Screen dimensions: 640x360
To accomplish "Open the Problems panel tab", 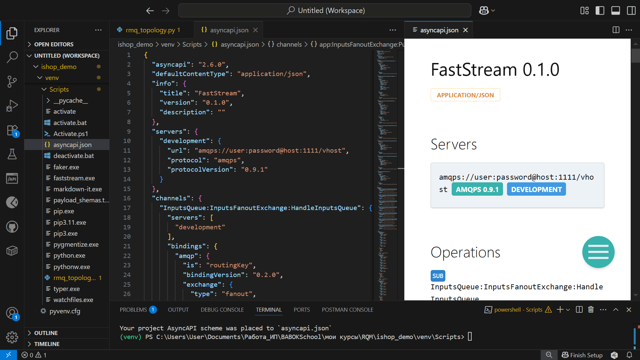I will [138, 310].
